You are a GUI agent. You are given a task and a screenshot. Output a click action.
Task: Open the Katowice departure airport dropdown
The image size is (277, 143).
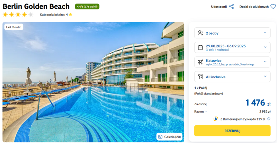pyautogui.click(x=232, y=62)
